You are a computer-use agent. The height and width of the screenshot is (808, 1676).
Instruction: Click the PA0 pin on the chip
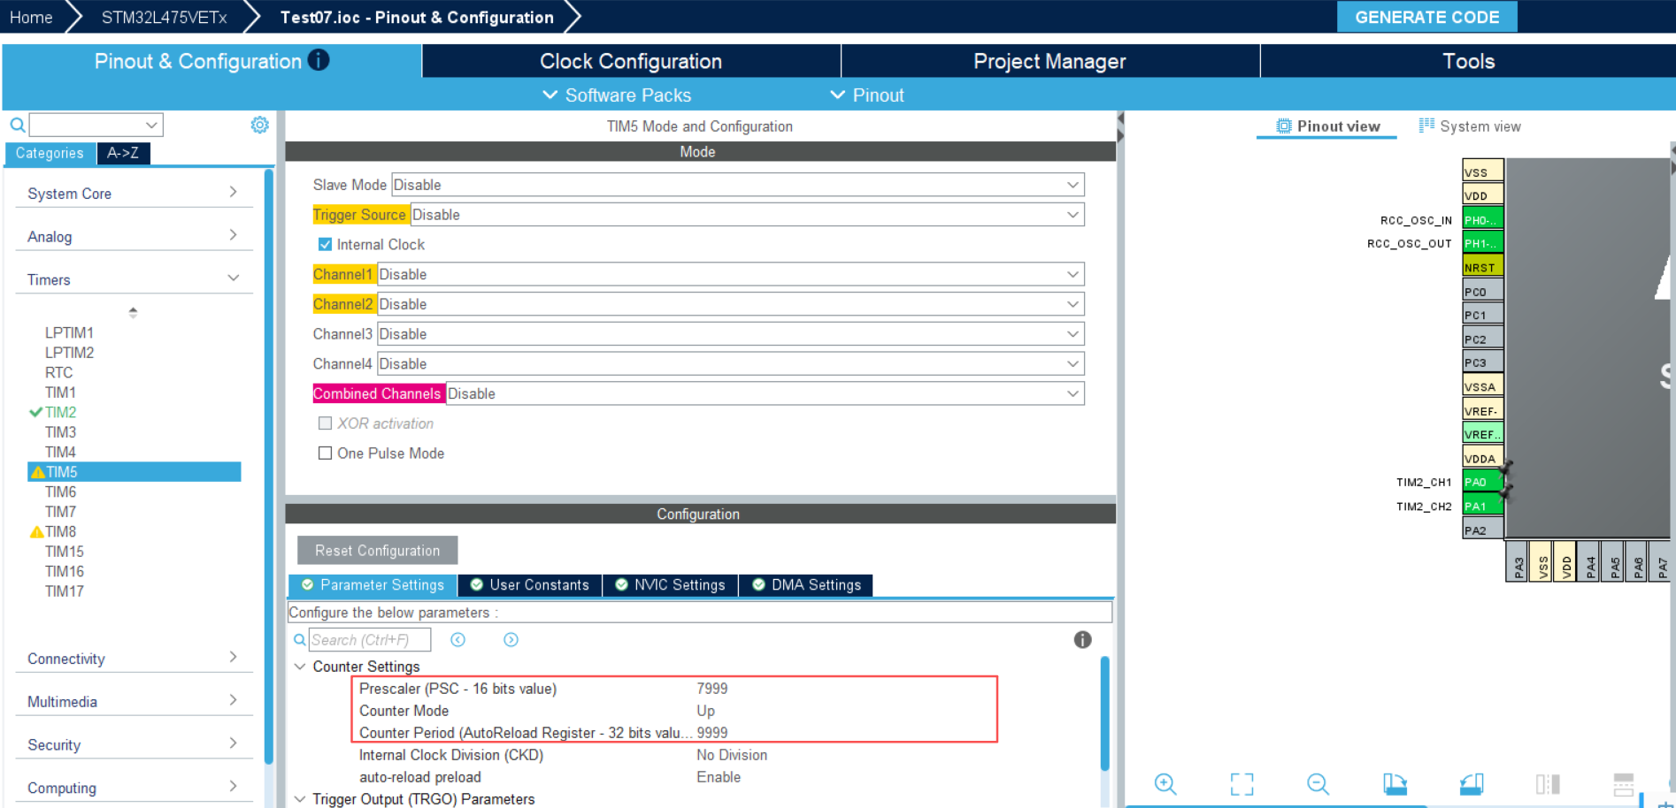click(x=1482, y=482)
